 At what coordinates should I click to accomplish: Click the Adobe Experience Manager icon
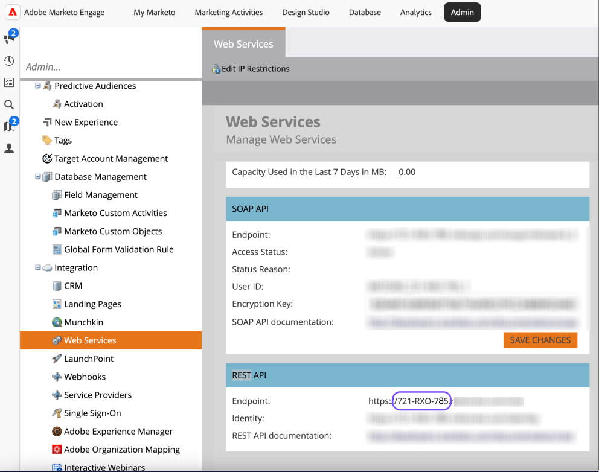point(57,432)
